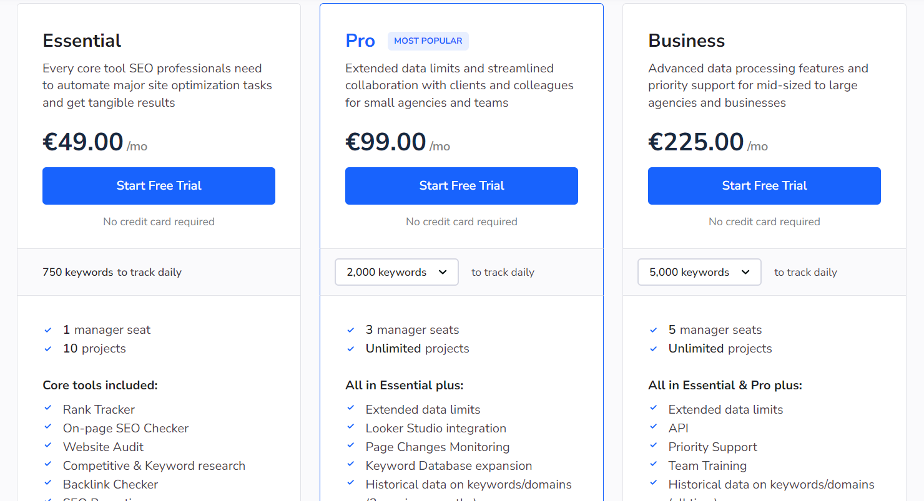Open the 5,000 keywords dropdown in Business
This screenshot has width=924, height=501.
pyautogui.click(x=699, y=272)
